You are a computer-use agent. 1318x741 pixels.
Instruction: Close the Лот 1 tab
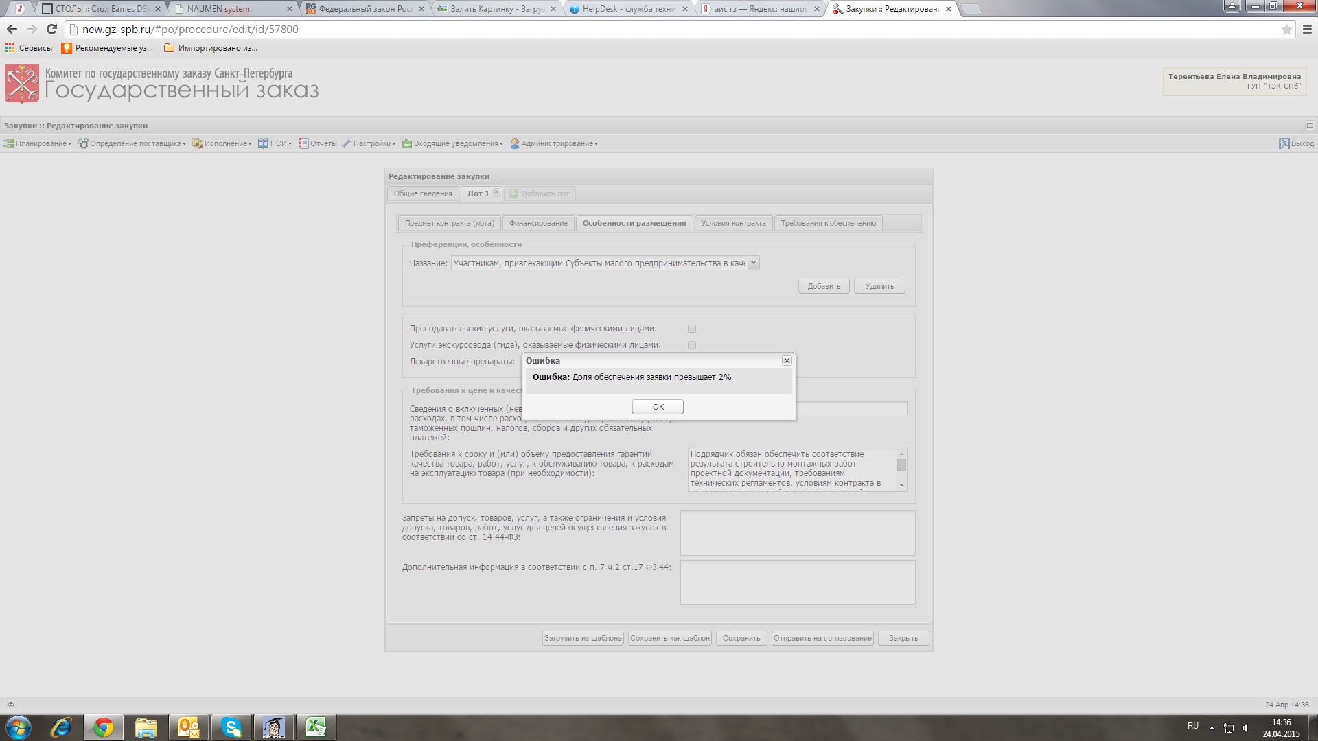click(x=496, y=193)
